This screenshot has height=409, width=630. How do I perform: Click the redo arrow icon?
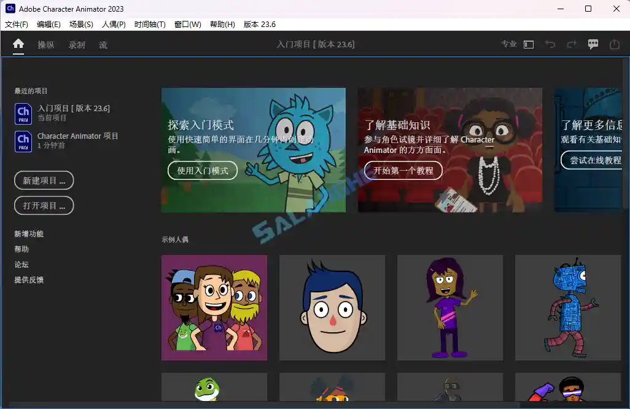[x=571, y=44]
